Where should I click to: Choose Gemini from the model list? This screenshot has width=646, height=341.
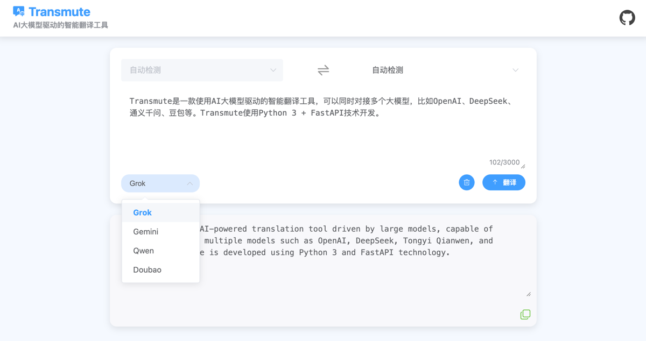point(160,232)
